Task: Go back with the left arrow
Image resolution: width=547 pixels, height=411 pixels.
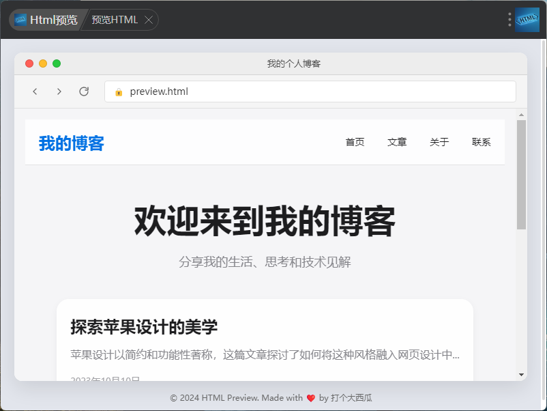Action: (x=35, y=91)
